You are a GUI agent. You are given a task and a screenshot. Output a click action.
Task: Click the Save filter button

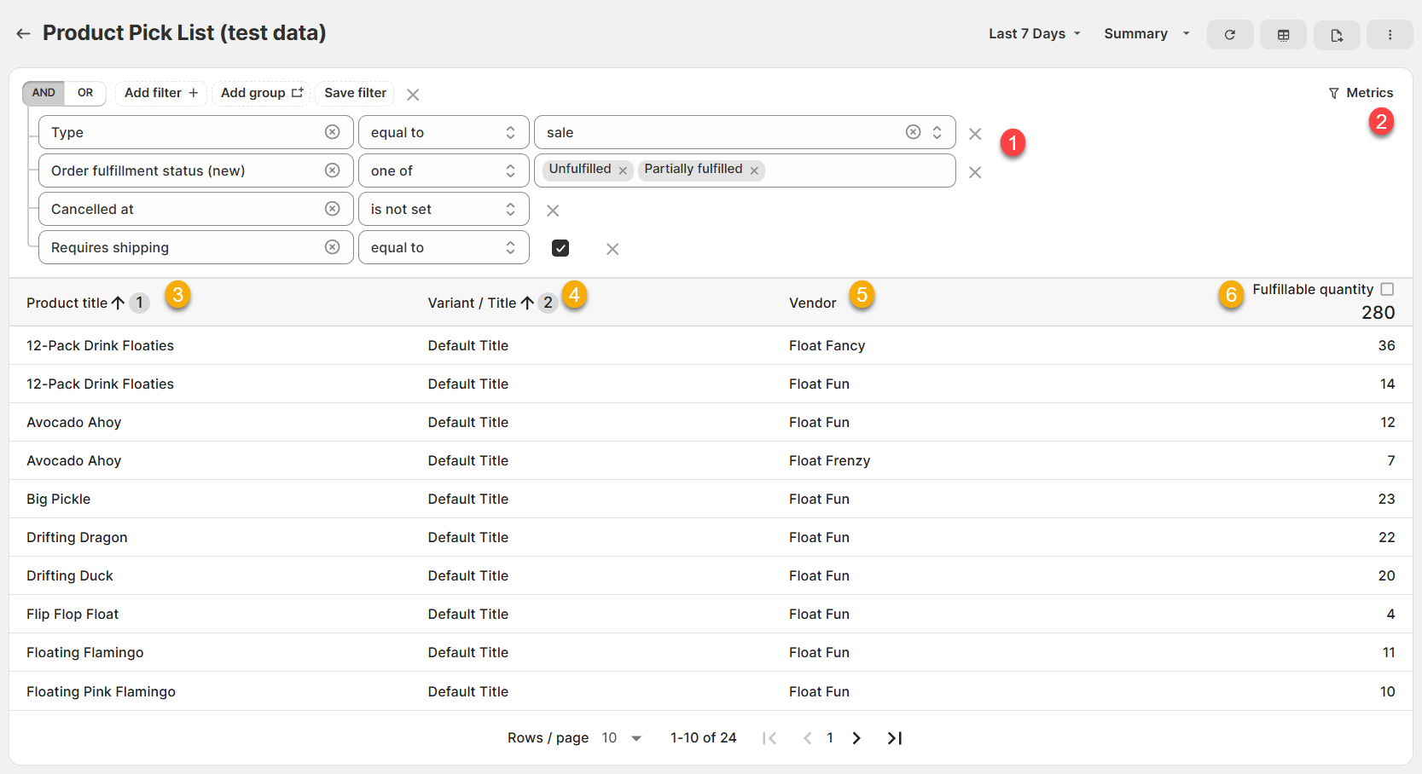355,93
